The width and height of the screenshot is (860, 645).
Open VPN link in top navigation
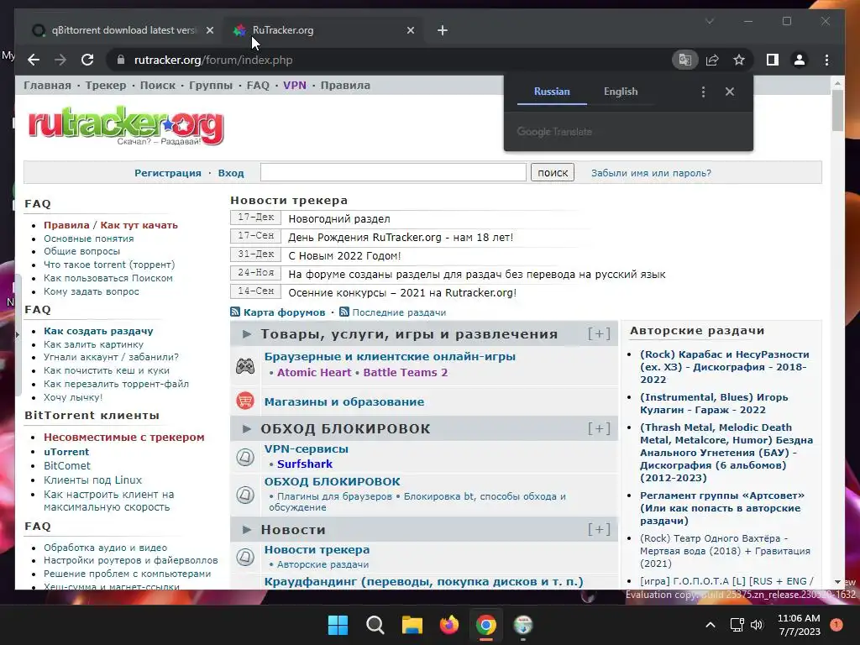[x=295, y=86]
